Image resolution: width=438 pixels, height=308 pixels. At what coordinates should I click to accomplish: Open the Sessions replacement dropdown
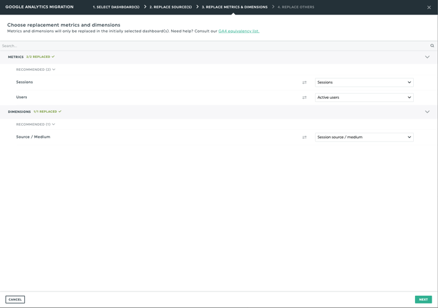click(364, 82)
